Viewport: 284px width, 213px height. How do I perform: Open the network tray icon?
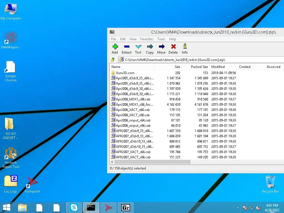[x=251, y=208]
